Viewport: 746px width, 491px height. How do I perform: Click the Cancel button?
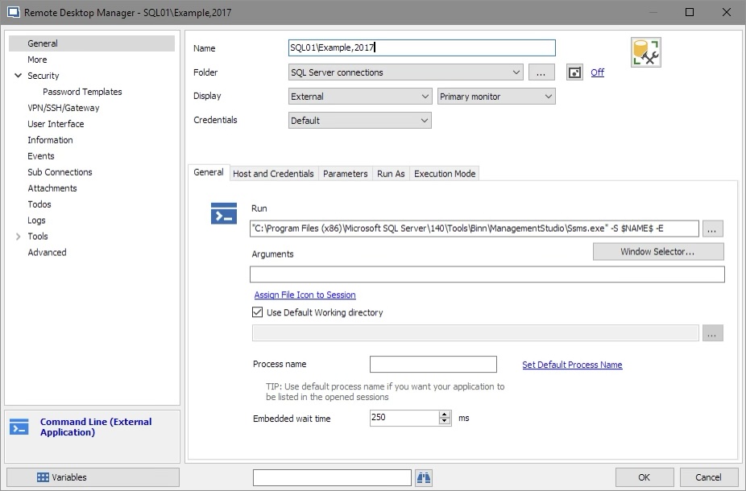(708, 477)
